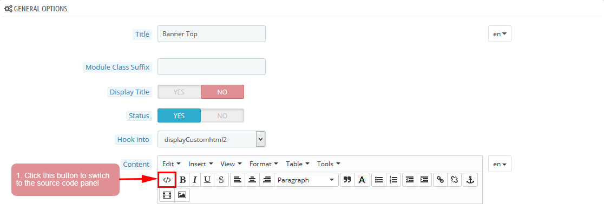The height and width of the screenshot is (204, 604).
Task: Open the Table menu
Action: pyautogui.click(x=297, y=164)
